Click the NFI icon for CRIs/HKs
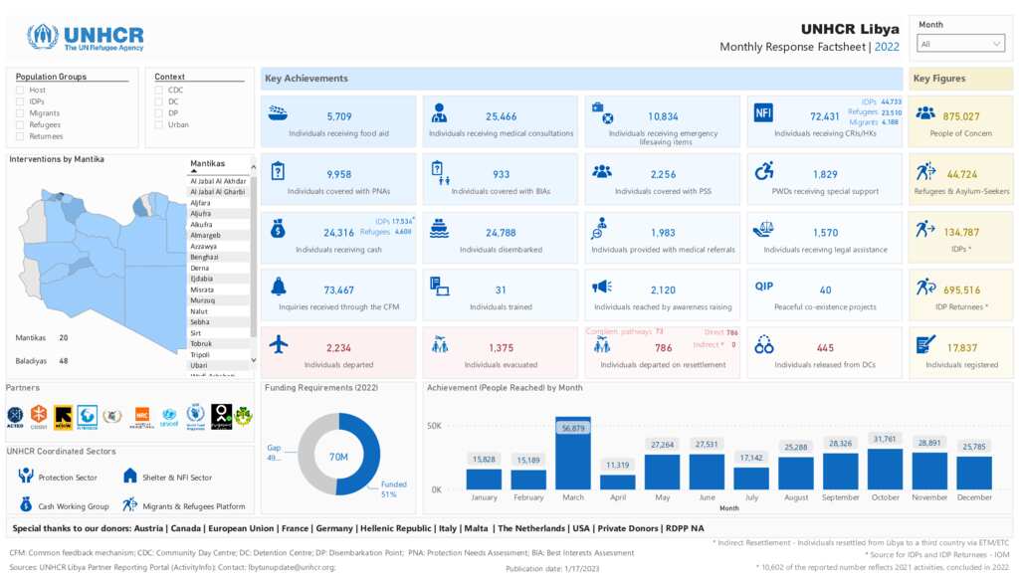The image size is (1019, 580). (763, 113)
